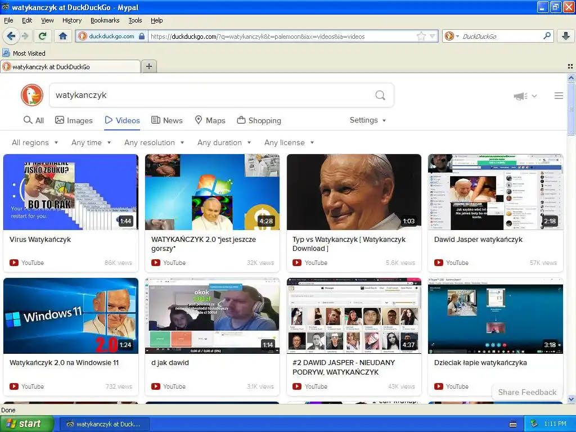
Task: Open the View menu
Action: click(47, 21)
